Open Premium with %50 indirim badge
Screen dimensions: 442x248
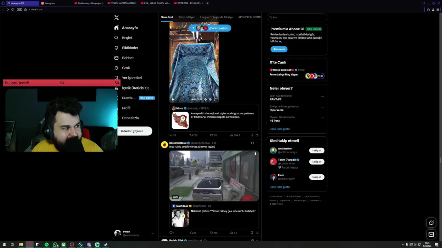[x=134, y=98]
